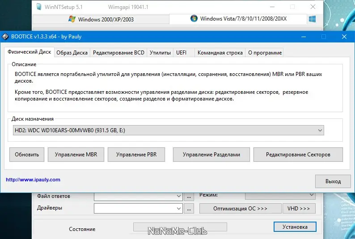Open Управление PBR
355x239 pixels.
136,155
